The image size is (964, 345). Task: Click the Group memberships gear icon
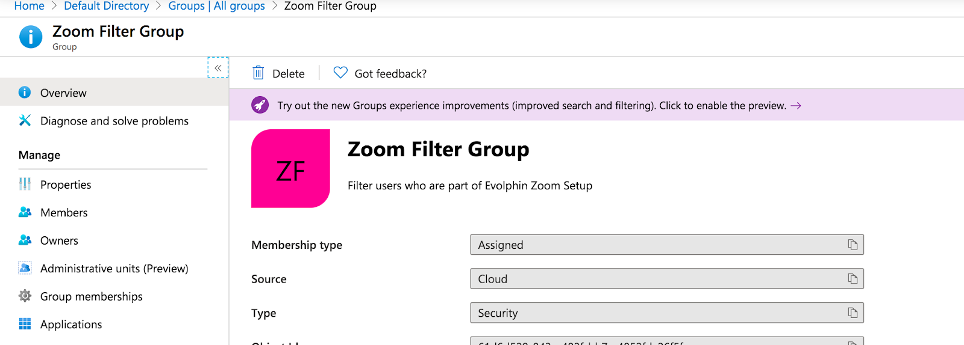tap(25, 296)
